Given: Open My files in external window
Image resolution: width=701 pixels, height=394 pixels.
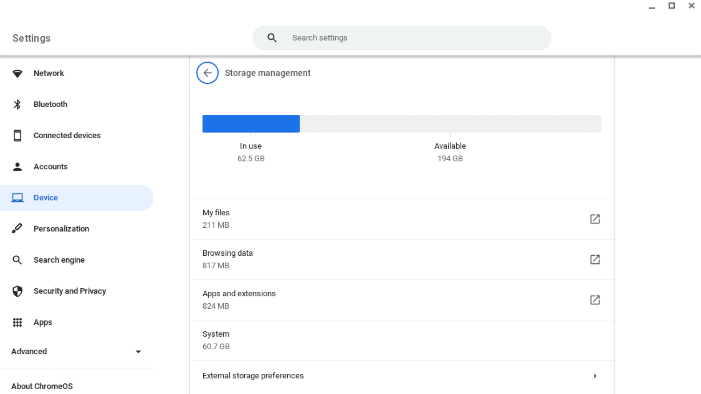Looking at the screenshot, I should pos(595,219).
